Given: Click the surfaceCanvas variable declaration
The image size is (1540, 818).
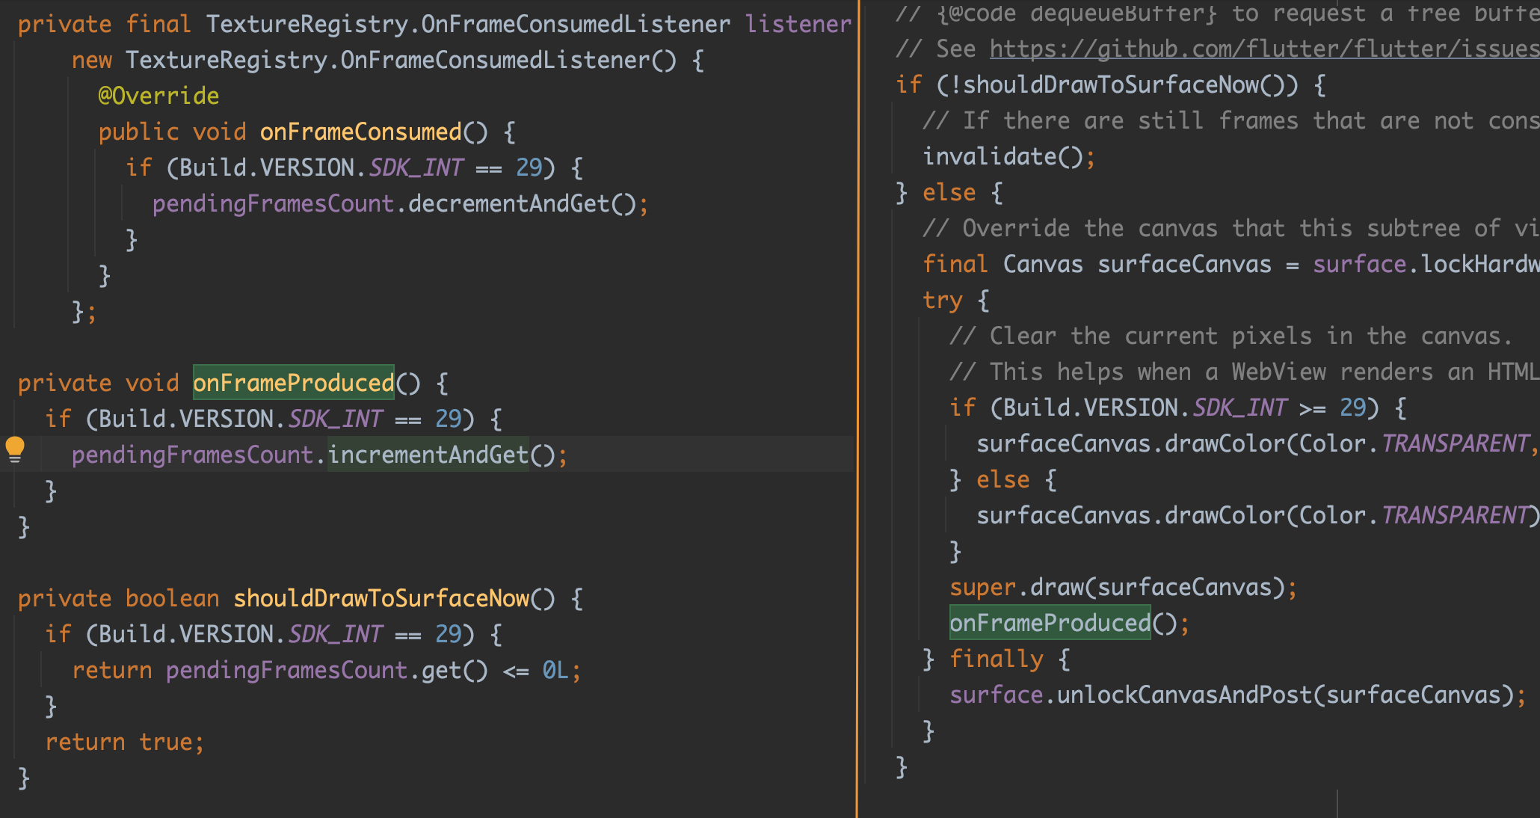Looking at the screenshot, I should coord(1184,265).
